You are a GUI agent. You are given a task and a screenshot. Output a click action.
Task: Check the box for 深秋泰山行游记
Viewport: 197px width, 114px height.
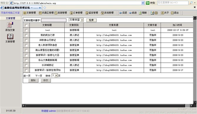point(26,40)
